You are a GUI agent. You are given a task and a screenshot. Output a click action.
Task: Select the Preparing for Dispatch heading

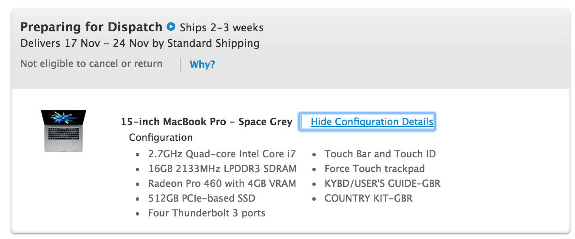point(91,27)
